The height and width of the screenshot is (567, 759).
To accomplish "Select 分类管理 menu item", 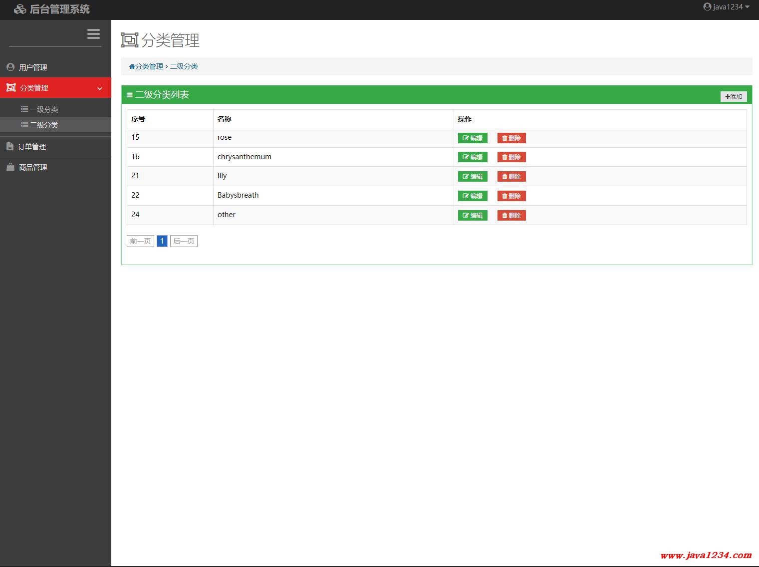I will [55, 88].
